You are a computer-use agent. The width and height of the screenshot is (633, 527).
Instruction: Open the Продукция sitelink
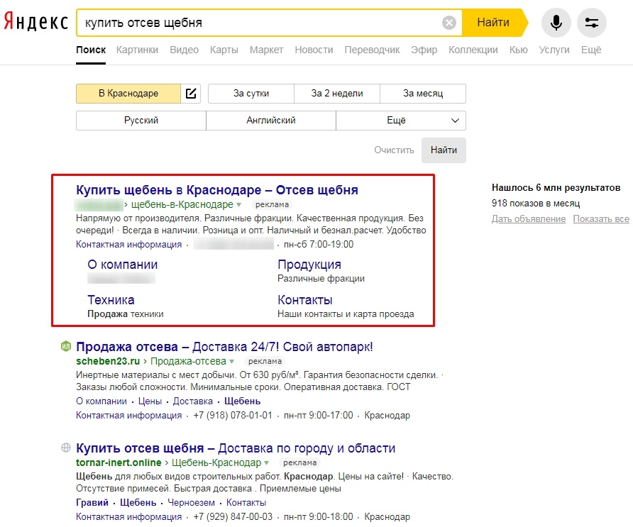(309, 265)
